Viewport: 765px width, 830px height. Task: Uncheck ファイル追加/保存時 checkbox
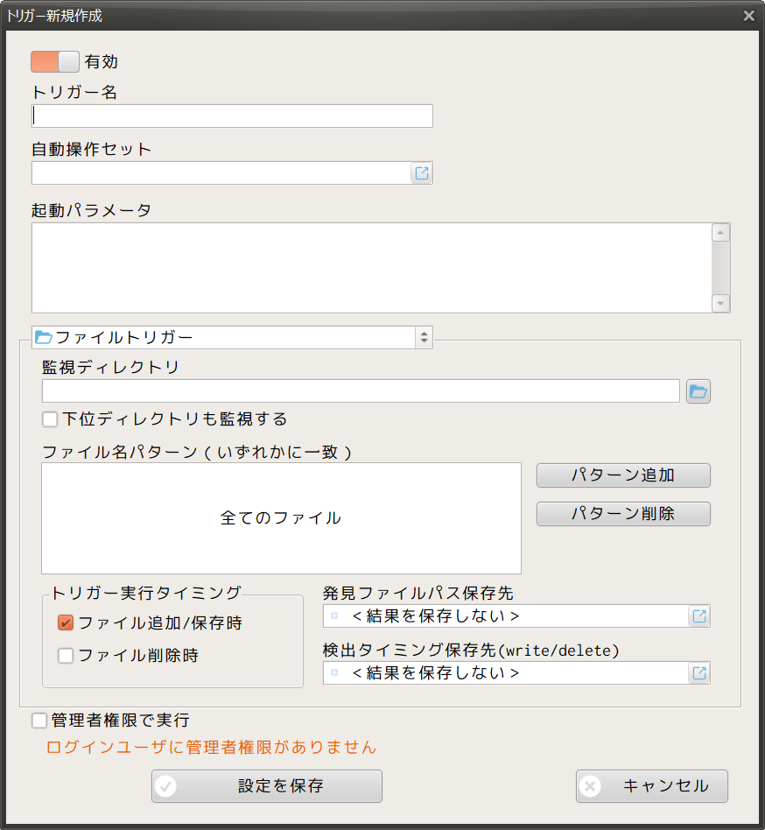66,623
